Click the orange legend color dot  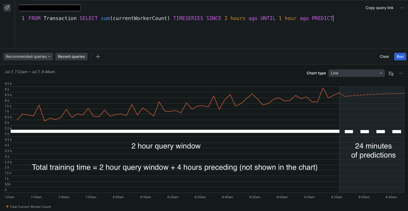(x=8, y=207)
